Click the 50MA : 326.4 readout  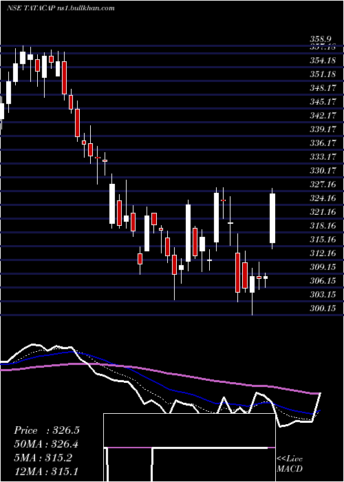(x=46, y=444)
